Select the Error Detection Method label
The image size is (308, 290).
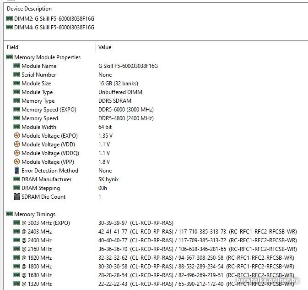(x=50, y=171)
